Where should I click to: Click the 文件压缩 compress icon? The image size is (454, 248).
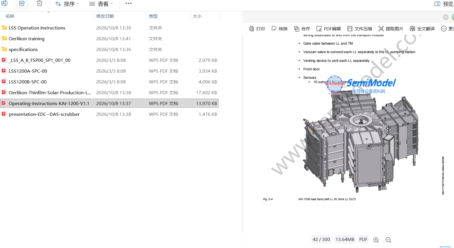tap(350, 29)
